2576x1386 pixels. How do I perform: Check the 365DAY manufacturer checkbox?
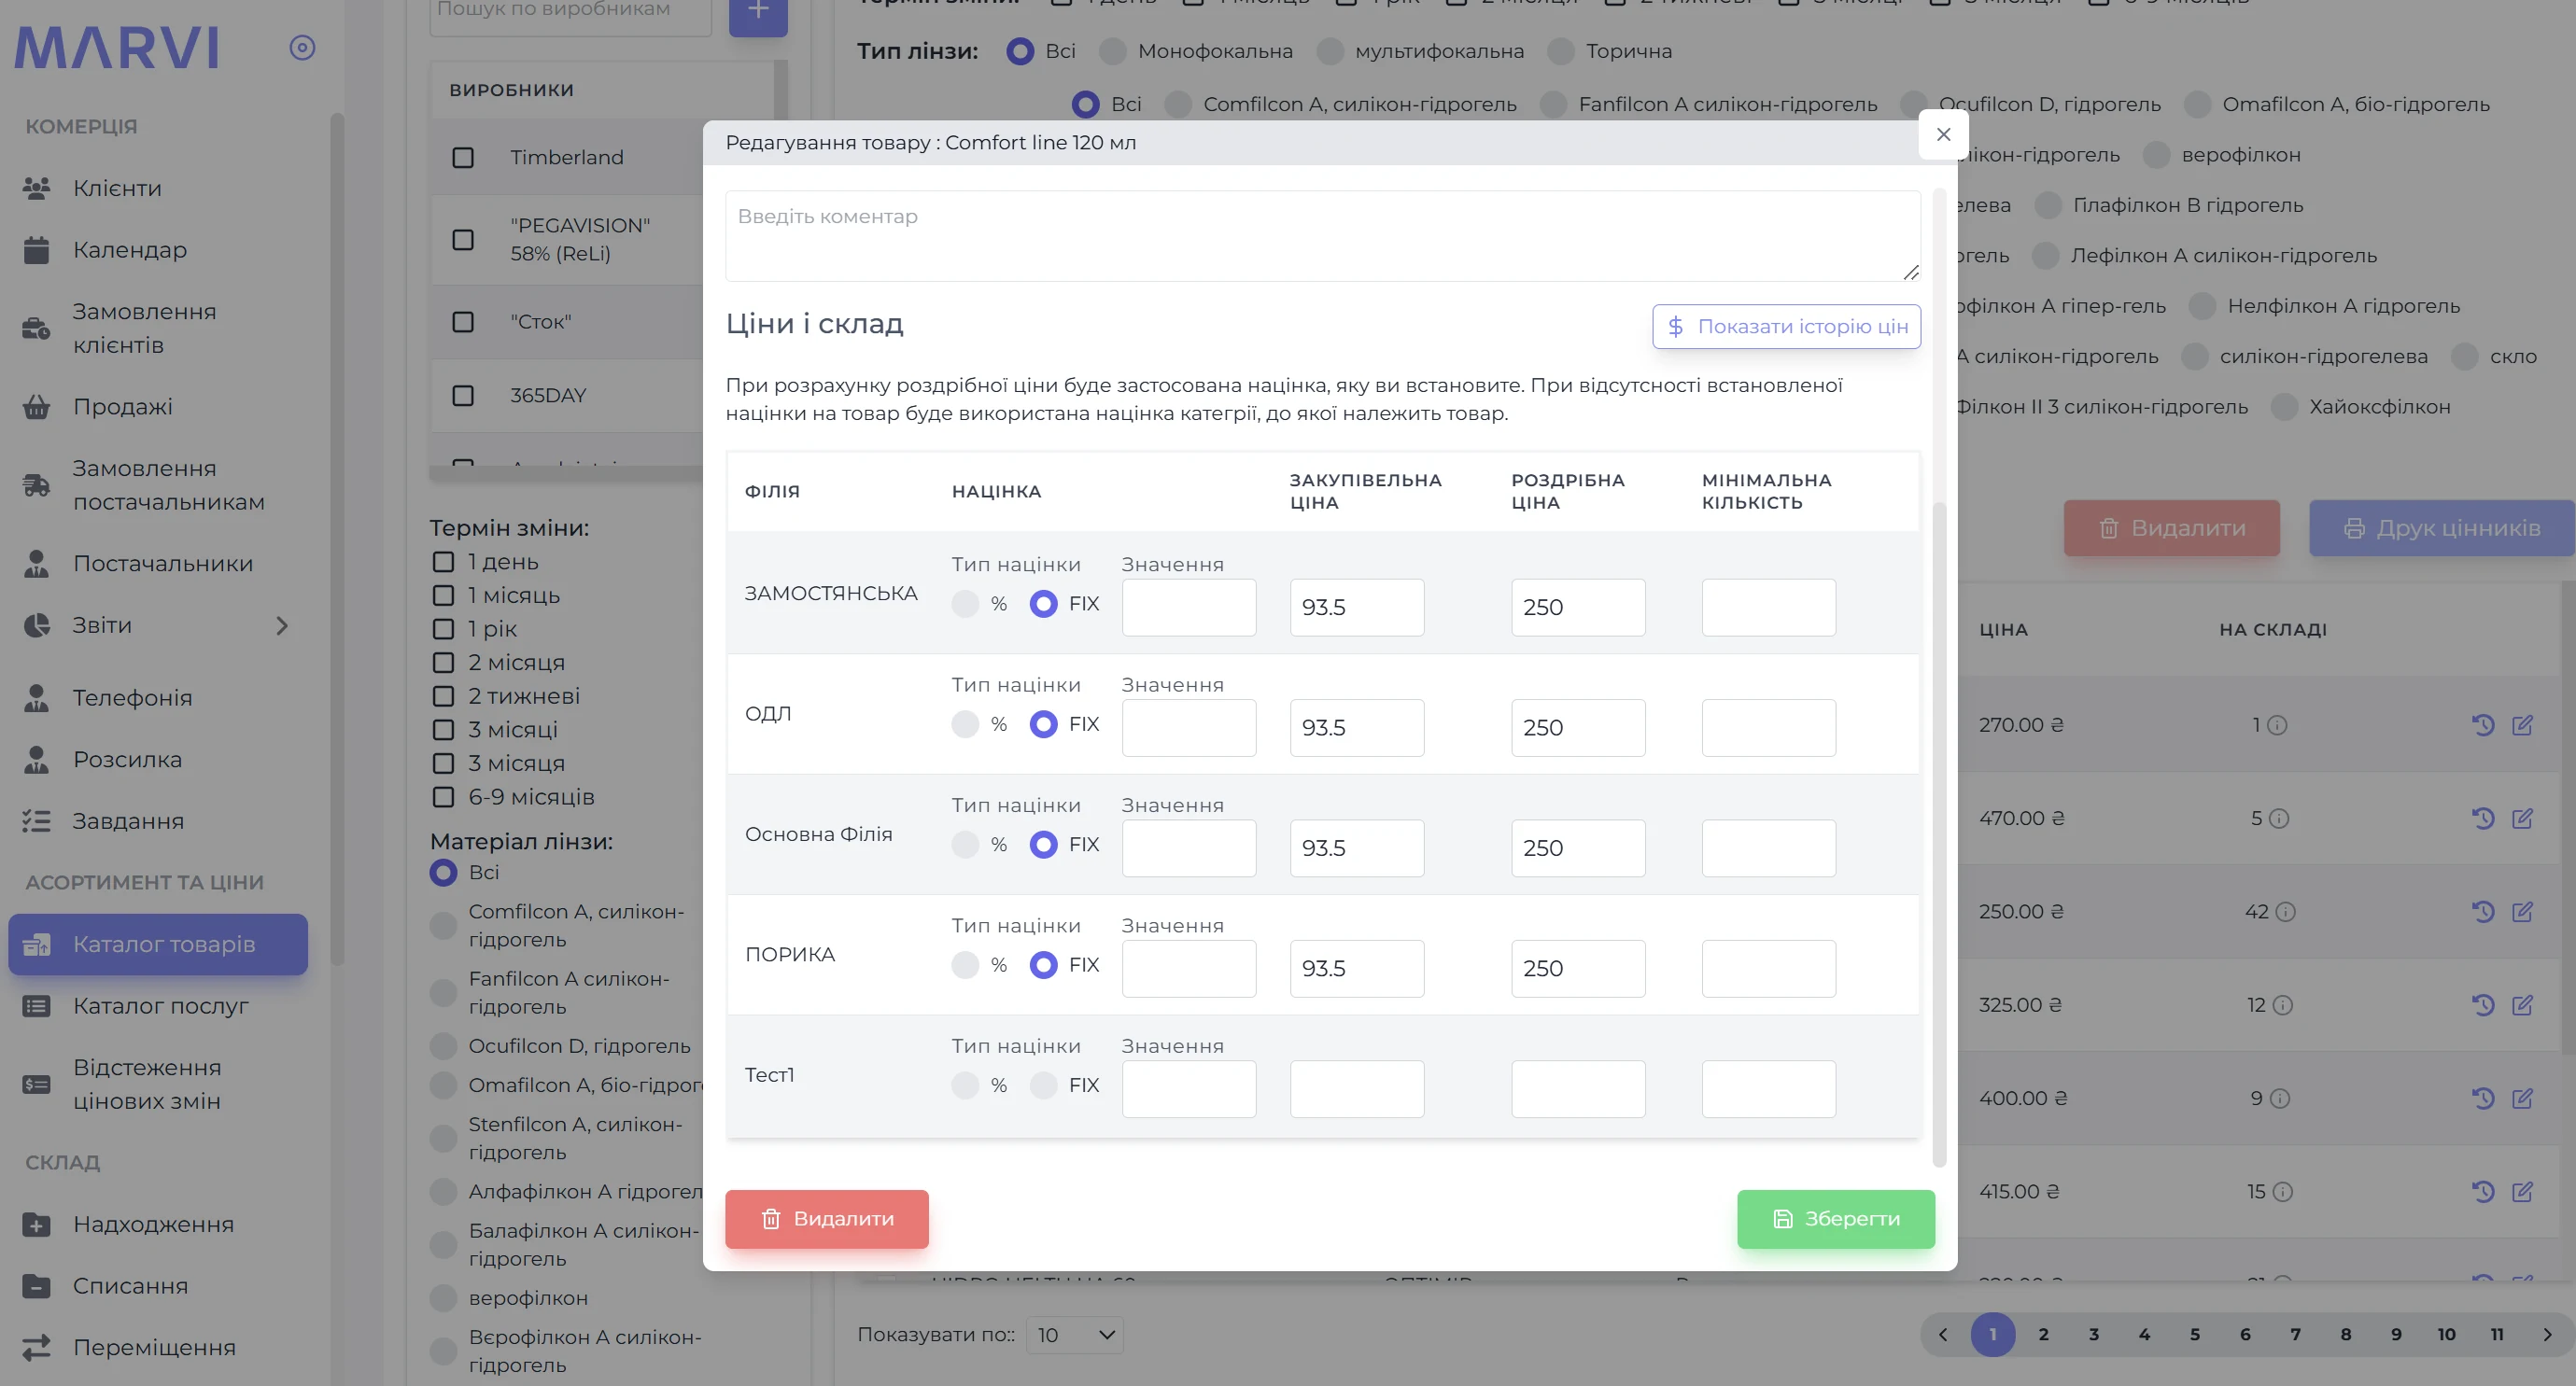click(463, 395)
